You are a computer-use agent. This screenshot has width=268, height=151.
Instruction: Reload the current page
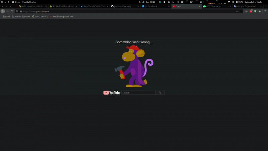click(12, 11)
